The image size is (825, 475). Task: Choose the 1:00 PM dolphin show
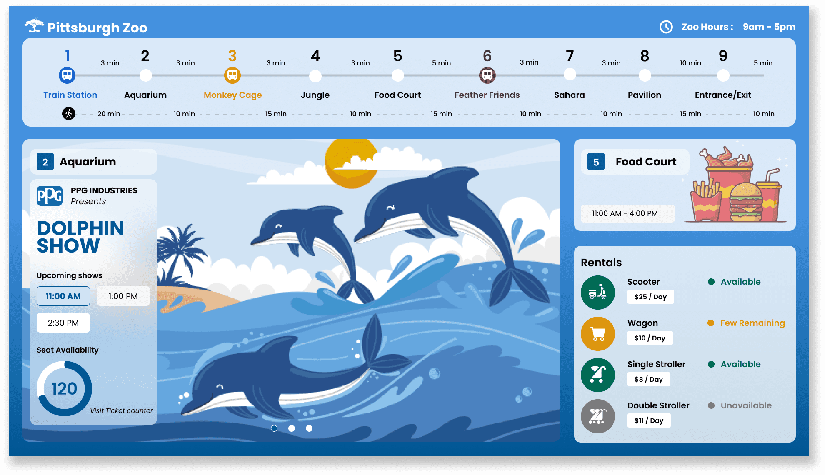(x=123, y=296)
